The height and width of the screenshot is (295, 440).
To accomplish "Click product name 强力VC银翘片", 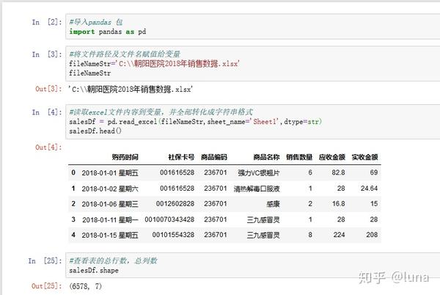I will (x=259, y=173).
